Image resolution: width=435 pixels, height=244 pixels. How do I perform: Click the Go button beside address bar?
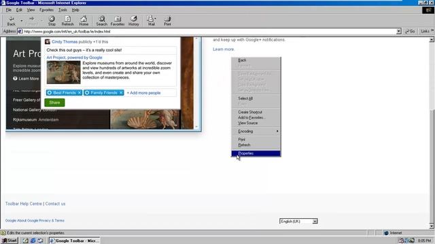click(410, 31)
